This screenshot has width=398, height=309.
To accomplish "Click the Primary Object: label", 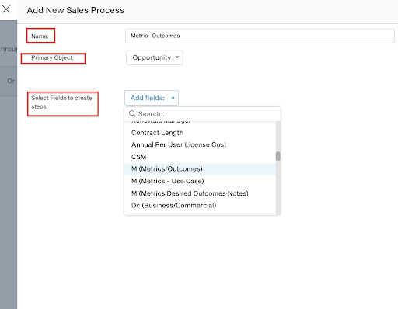I will click(x=53, y=57).
